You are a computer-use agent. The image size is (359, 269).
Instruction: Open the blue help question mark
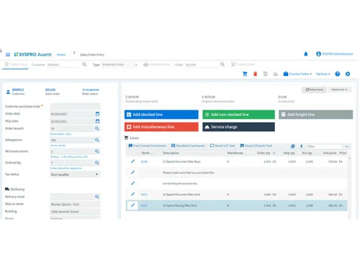point(337,74)
